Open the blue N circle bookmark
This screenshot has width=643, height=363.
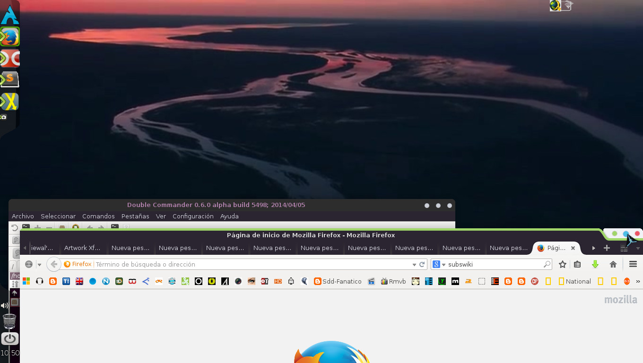106,281
